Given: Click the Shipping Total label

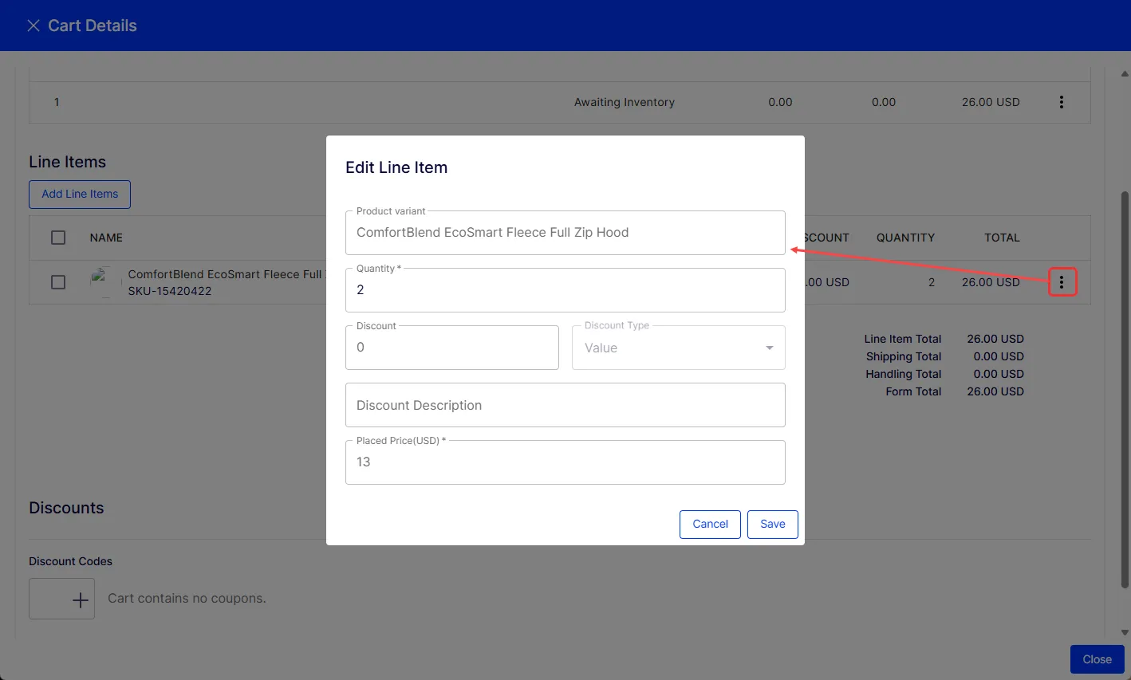Looking at the screenshot, I should tap(904, 356).
